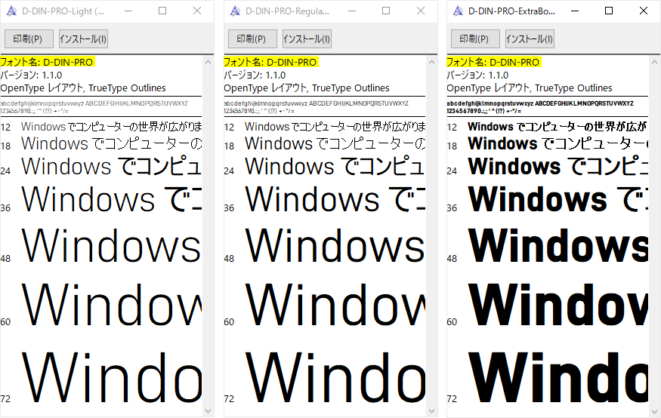Click highlighted フォント名: D-DIN-PRO in Light window
This screenshot has width=661, height=418.
47,63
